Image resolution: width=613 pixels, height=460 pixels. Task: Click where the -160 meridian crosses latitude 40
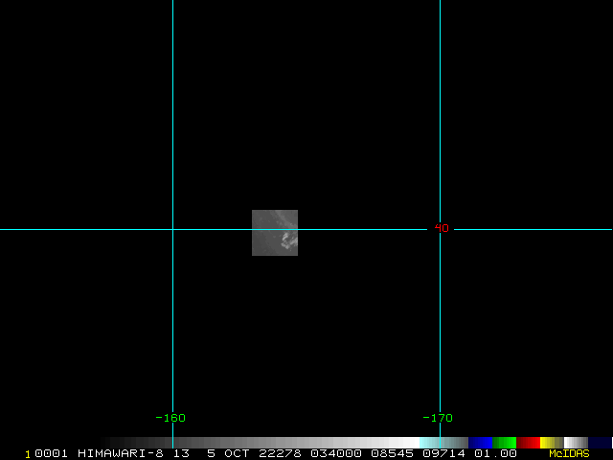click(x=172, y=229)
